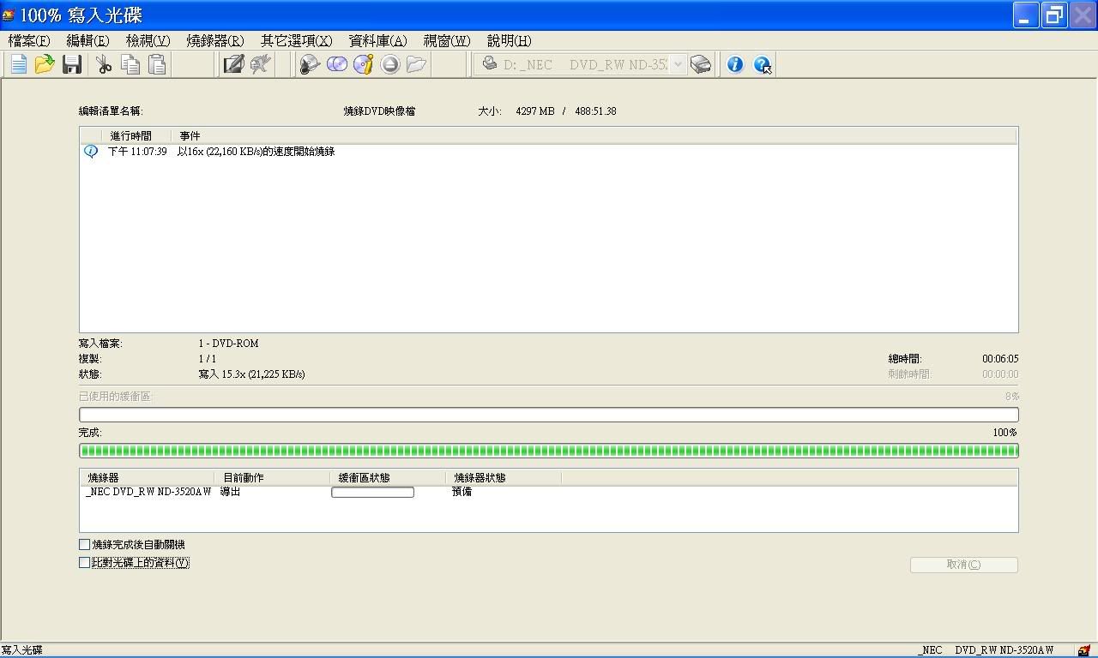Click the Disc info icon
Viewport: 1098px width, 658px height.
tap(364, 64)
